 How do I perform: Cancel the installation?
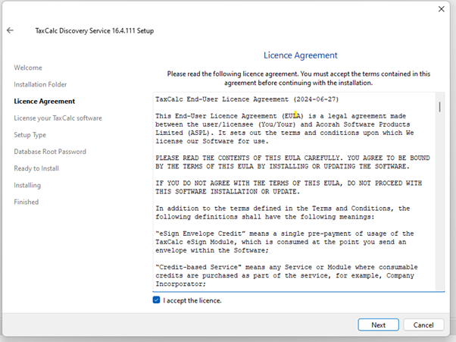424,325
